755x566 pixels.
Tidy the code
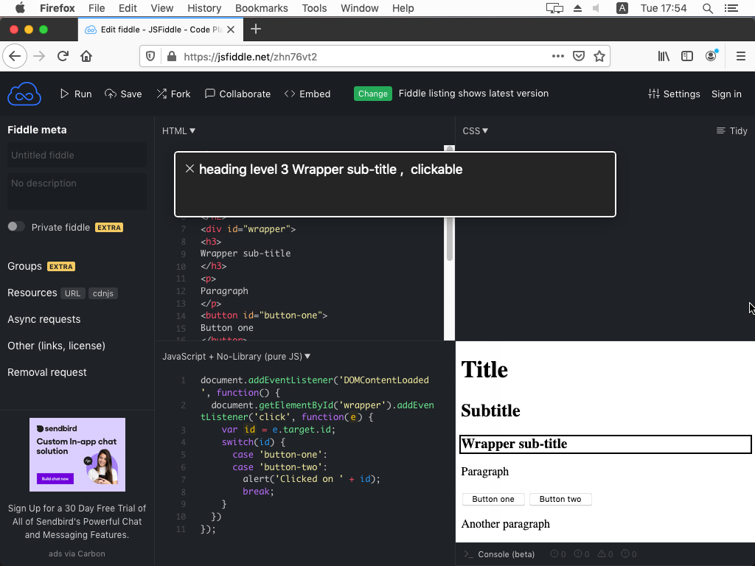pos(732,131)
